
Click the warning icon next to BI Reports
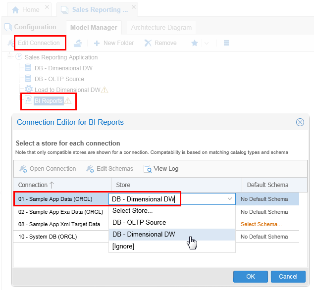coord(68,101)
